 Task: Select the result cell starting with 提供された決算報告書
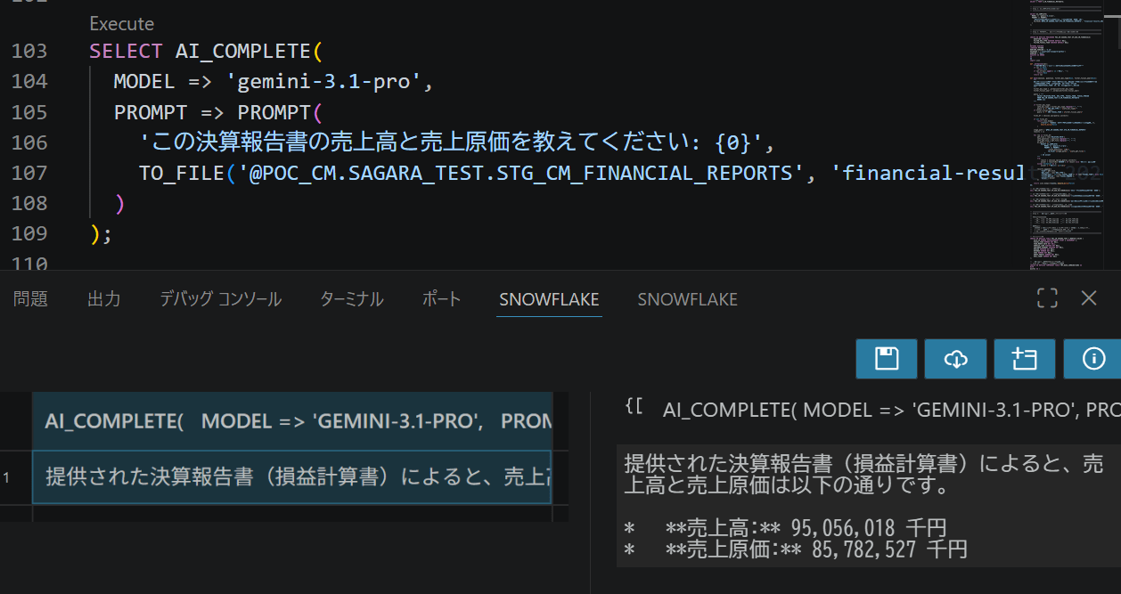pyautogui.click(x=292, y=477)
